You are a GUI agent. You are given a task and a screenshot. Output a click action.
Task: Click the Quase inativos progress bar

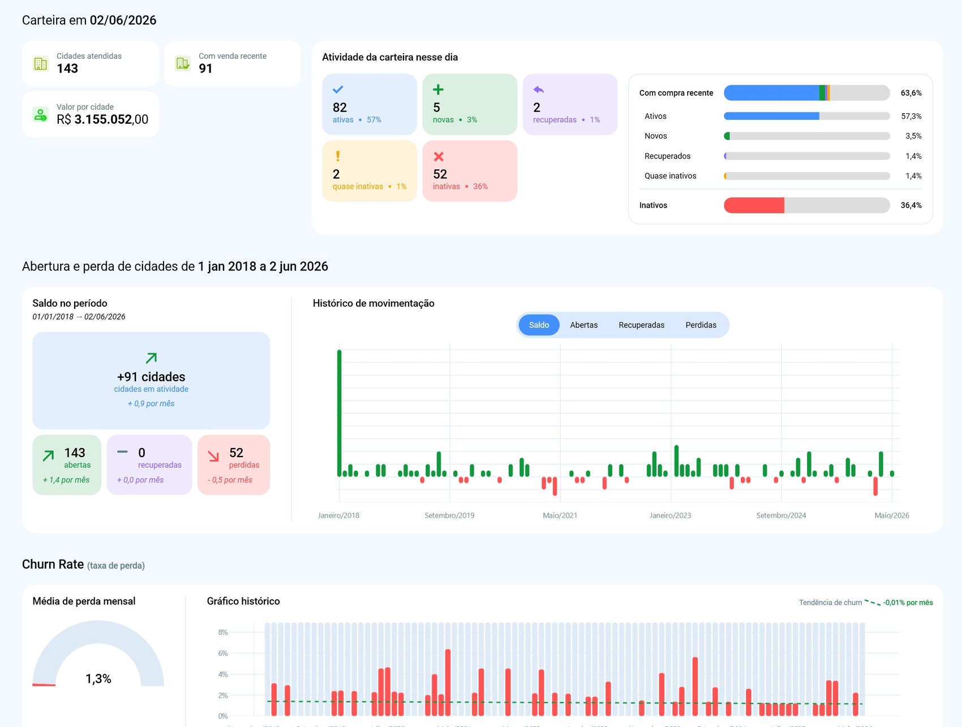pyautogui.click(x=807, y=176)
